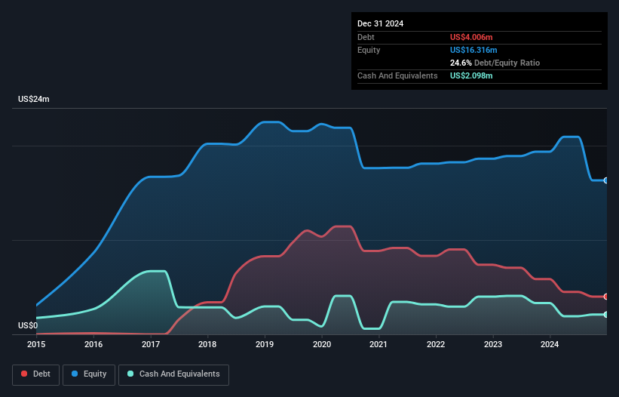Image resolution: width=619 pixels, height=397 pixels.
Task: Click the US$0 y-axis label
Action: 28,325
